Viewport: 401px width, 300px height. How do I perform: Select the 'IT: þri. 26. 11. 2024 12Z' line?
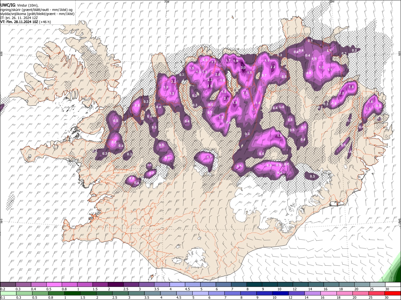(x=19, y=18)
